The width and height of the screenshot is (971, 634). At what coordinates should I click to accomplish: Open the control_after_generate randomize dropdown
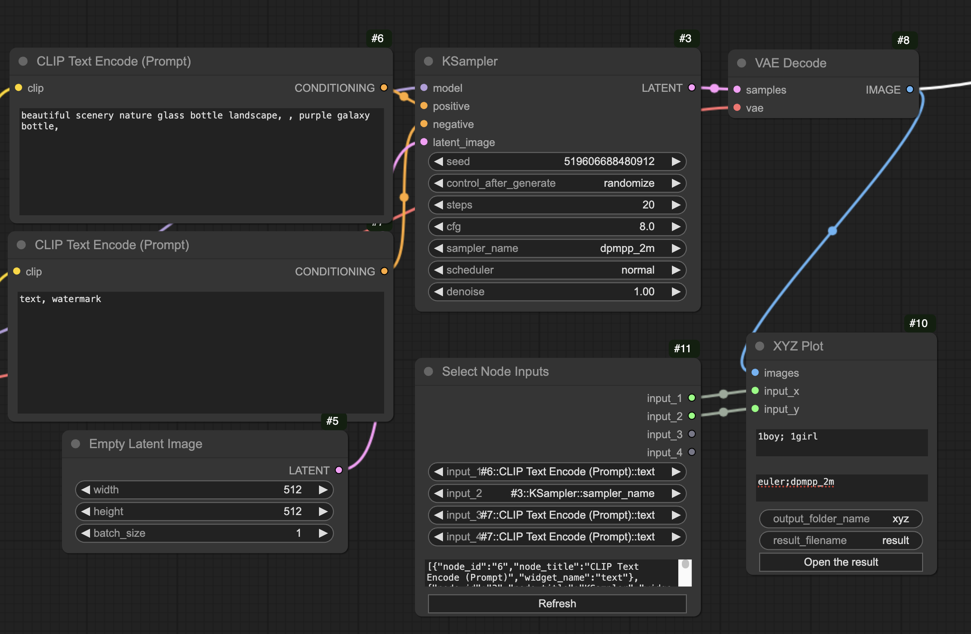(557, 183)
